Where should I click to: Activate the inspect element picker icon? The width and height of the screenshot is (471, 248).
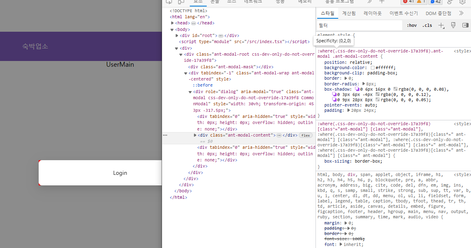(169, 2)
